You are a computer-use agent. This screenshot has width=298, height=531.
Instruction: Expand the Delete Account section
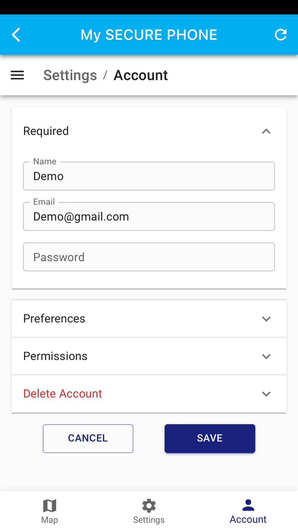266,394
